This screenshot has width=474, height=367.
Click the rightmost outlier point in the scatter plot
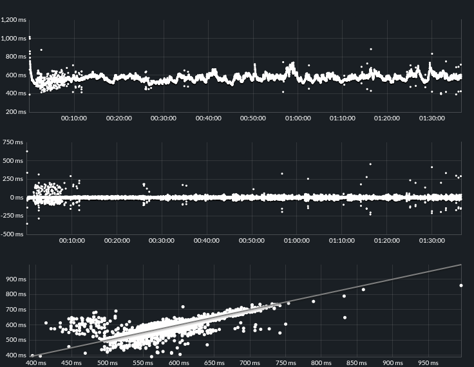(x=460, y=285)
